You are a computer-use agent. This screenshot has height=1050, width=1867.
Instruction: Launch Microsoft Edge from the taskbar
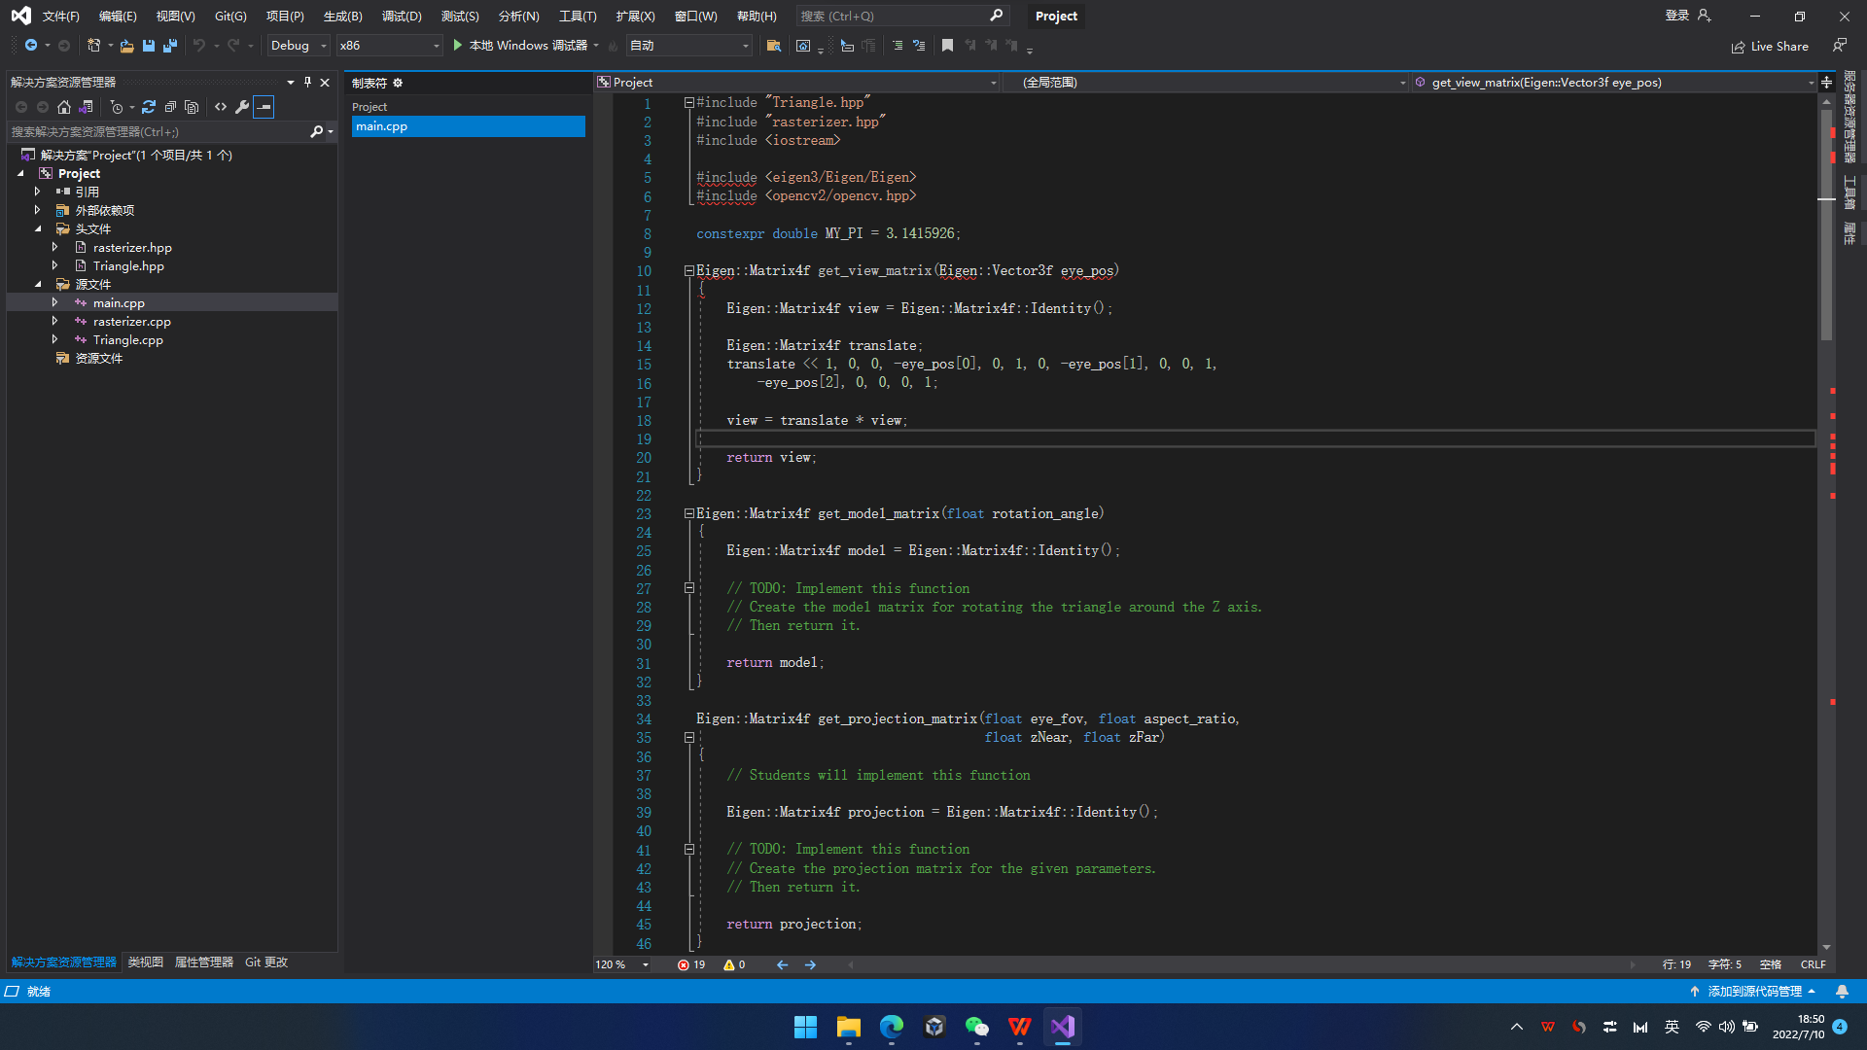click(892, 1027)
